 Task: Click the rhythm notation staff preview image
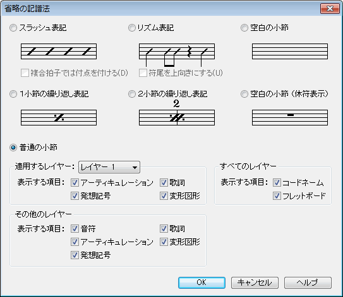pos(177,55)
